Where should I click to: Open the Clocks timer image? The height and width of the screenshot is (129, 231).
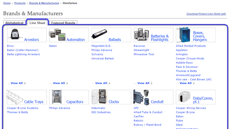tap(99, 97)
